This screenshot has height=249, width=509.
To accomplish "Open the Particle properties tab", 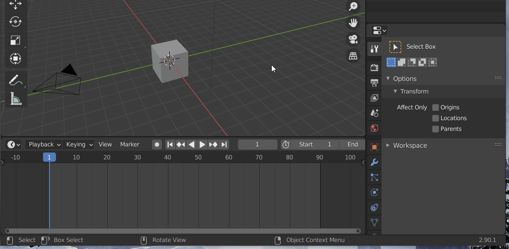I will 374,177.
